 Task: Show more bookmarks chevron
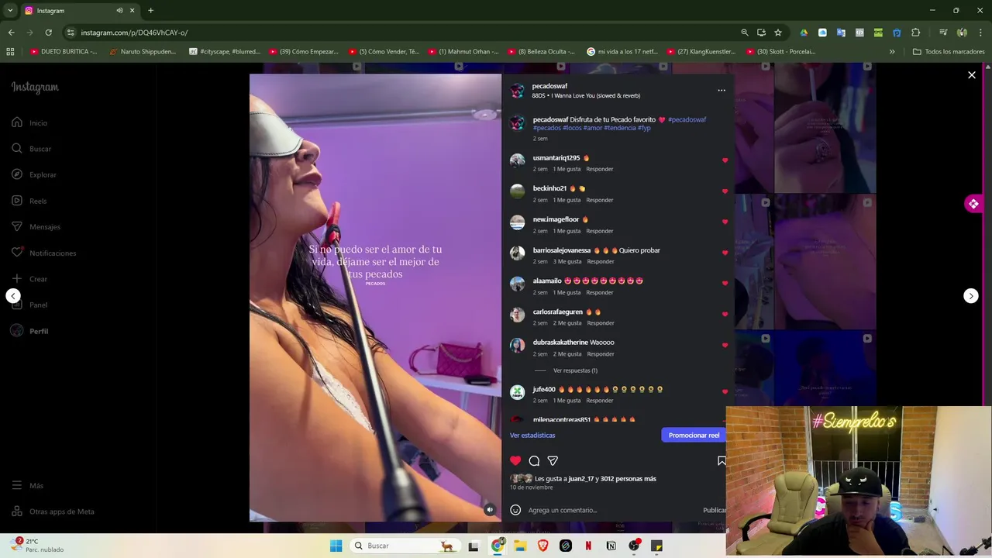pyautogui.click(x=892, y=52)
